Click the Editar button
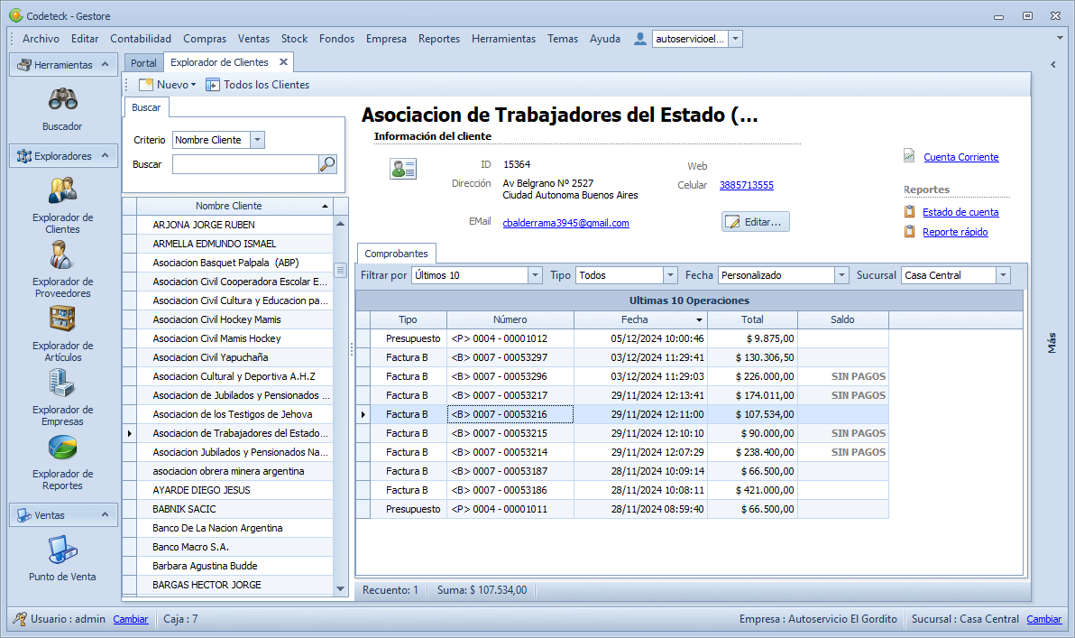 coord(756,222)
